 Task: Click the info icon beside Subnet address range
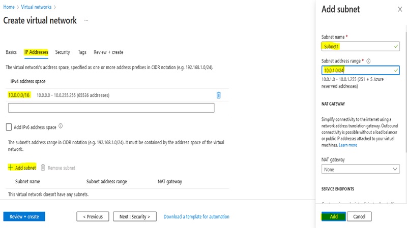coord(368,61)
